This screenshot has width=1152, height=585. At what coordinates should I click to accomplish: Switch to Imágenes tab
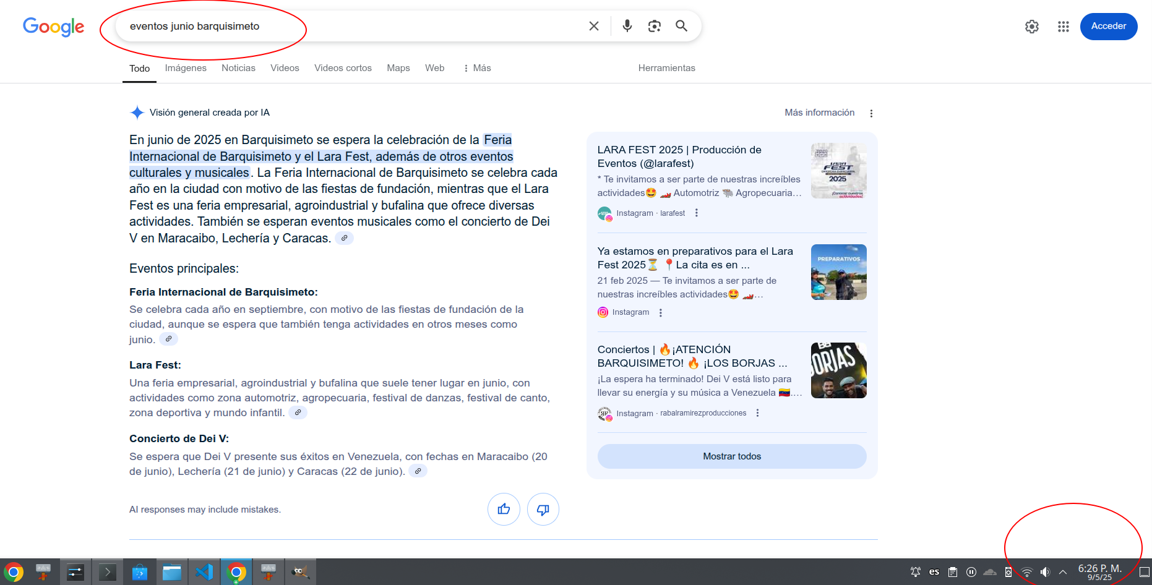point(186,68)
